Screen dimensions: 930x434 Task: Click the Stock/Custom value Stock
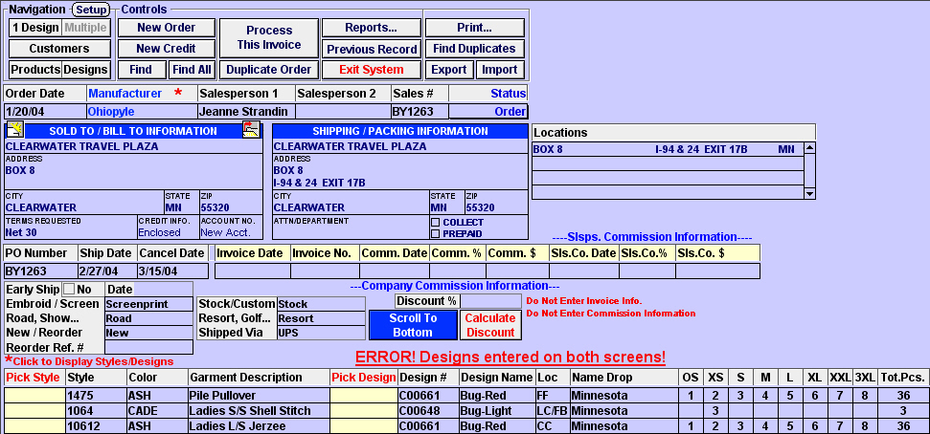321,304
